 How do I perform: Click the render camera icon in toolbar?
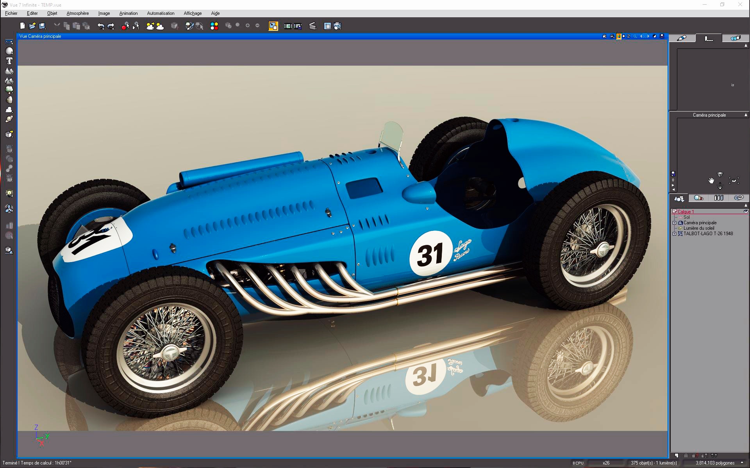pos(337,26)
